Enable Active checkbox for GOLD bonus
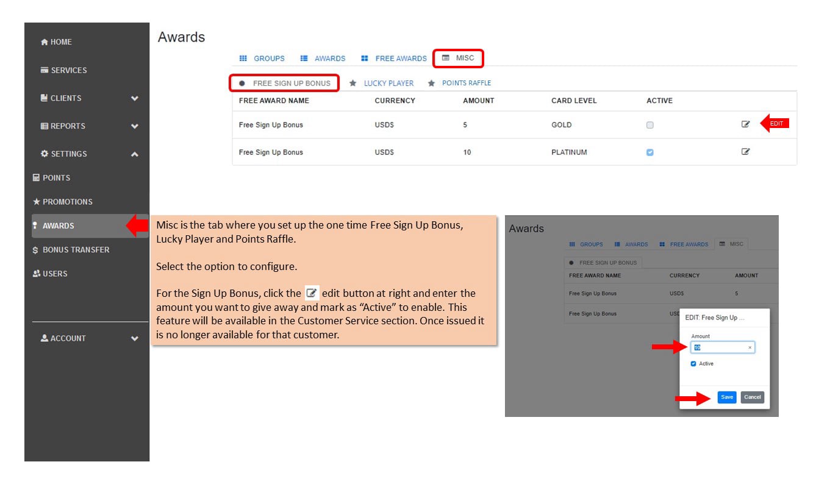Viewport: 830px width, 484px height. pos(649,125)
